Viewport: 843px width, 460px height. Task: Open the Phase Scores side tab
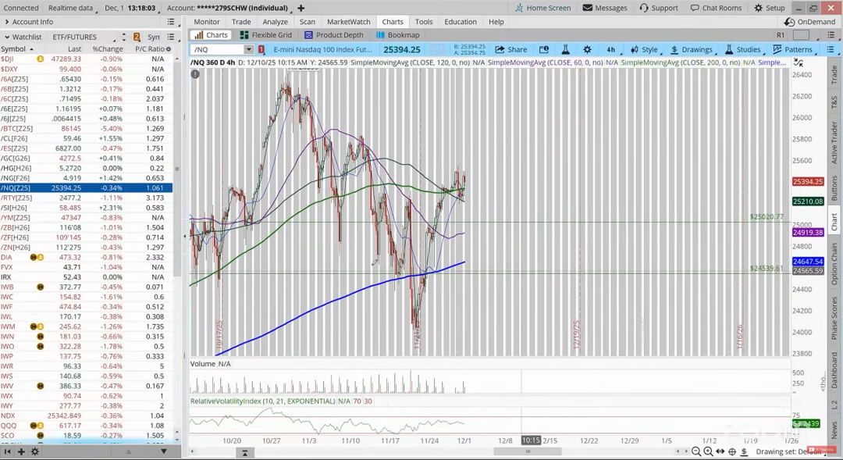834,319
